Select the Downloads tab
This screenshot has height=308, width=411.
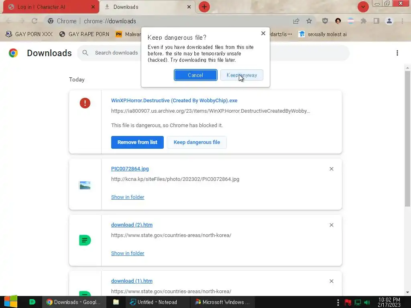click(148, 7)
